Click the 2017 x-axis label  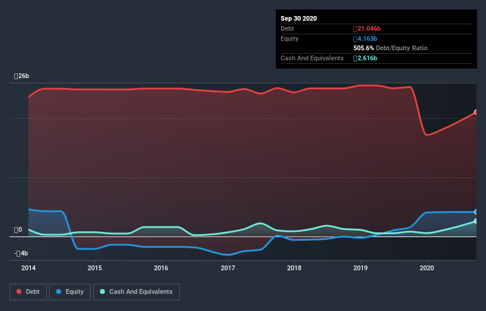click(228, 268)
